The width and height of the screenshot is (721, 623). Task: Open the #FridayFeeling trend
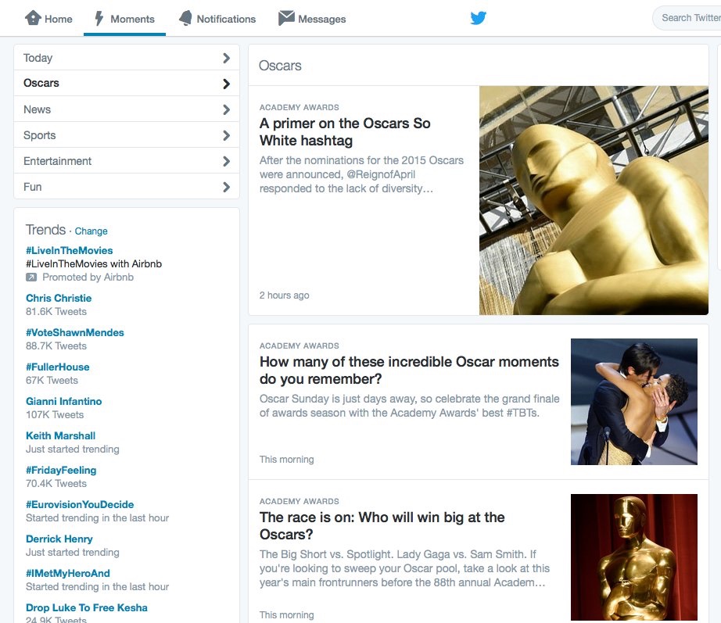[61, 470]
